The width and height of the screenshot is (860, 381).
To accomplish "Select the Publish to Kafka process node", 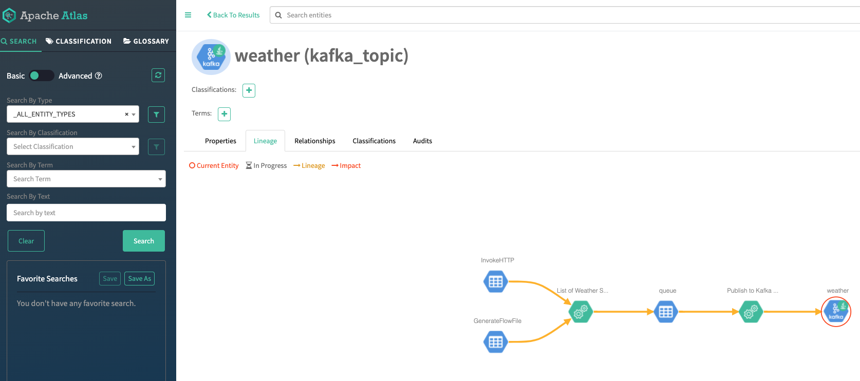I will 751,312.
